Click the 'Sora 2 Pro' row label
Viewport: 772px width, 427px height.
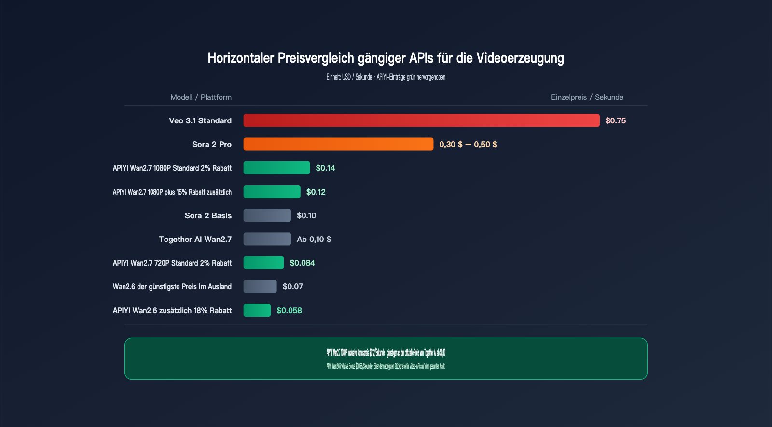tap(212, 144)
